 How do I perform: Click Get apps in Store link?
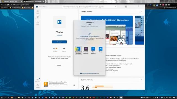(x=90, y=73)
